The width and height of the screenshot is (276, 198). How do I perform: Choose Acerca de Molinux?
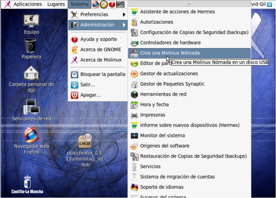click(98, 60)
